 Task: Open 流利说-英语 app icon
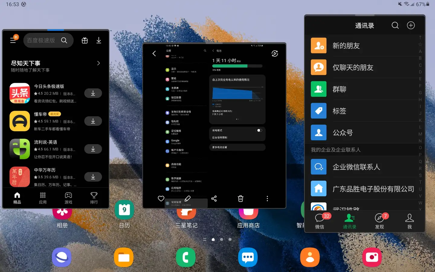20,149
